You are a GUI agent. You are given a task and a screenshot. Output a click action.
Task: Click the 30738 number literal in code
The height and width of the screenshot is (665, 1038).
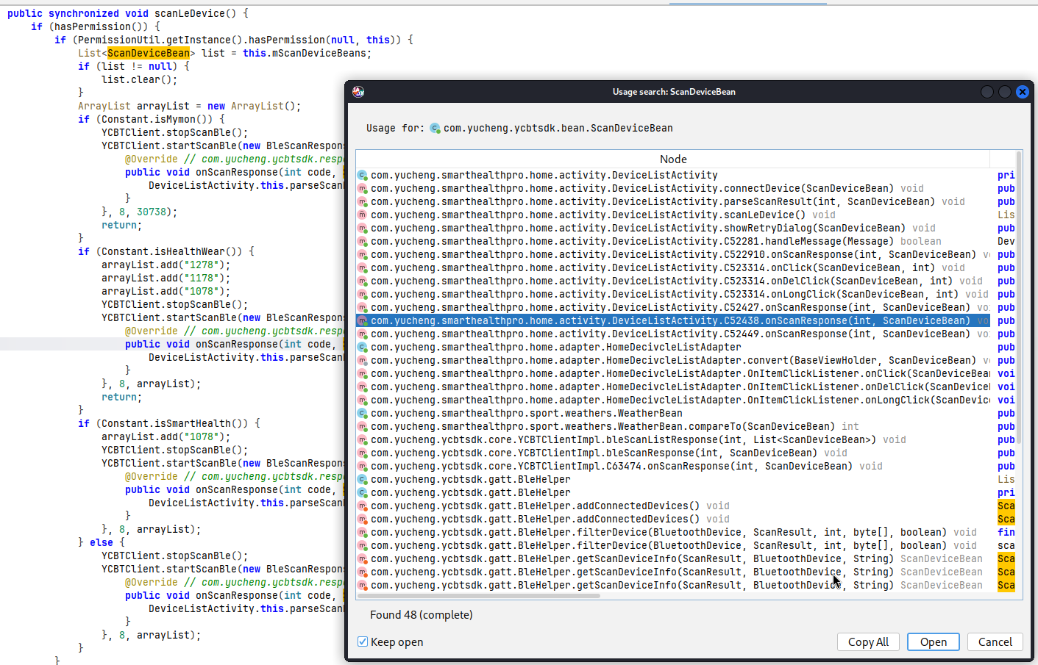coord(152,212)
